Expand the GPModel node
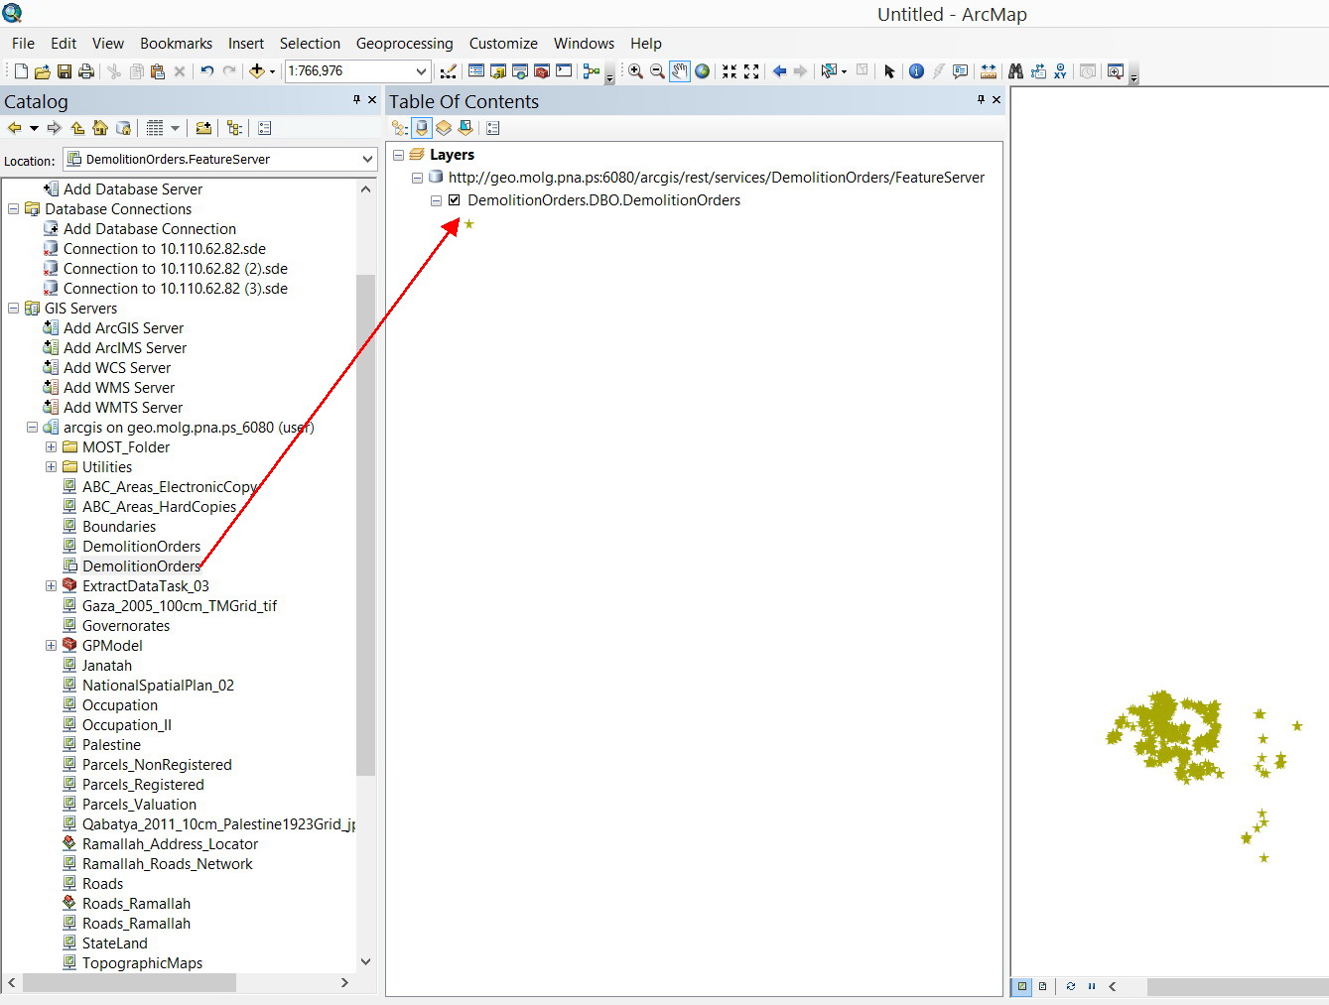The image size is (1329, 1005). (51, 646)
